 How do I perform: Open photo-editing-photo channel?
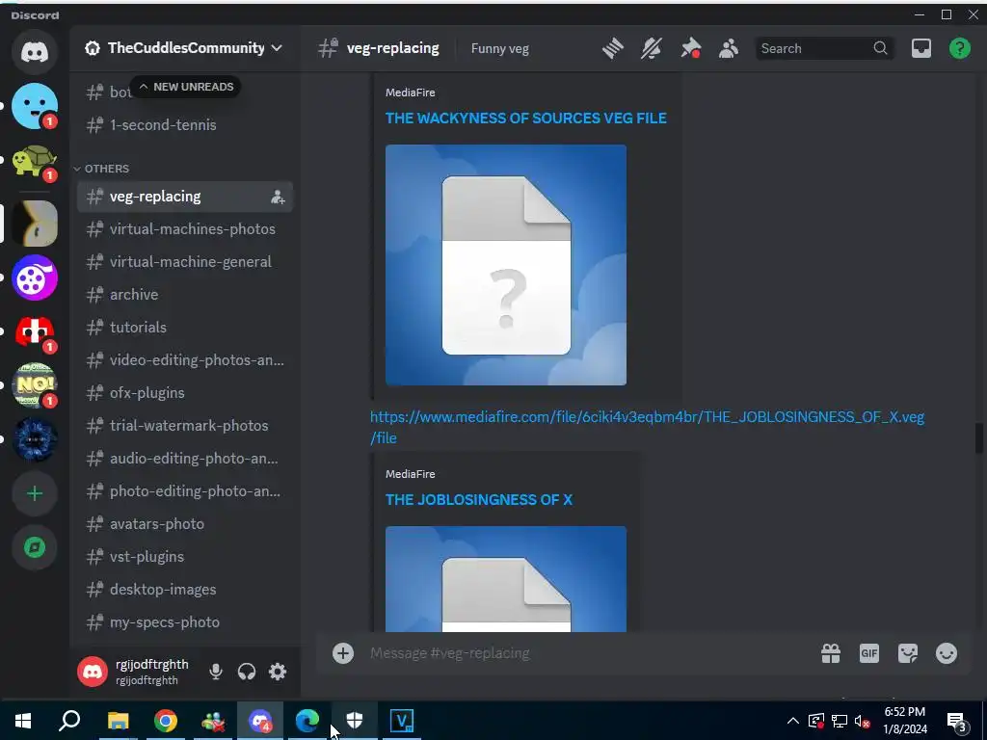point(184,490)
